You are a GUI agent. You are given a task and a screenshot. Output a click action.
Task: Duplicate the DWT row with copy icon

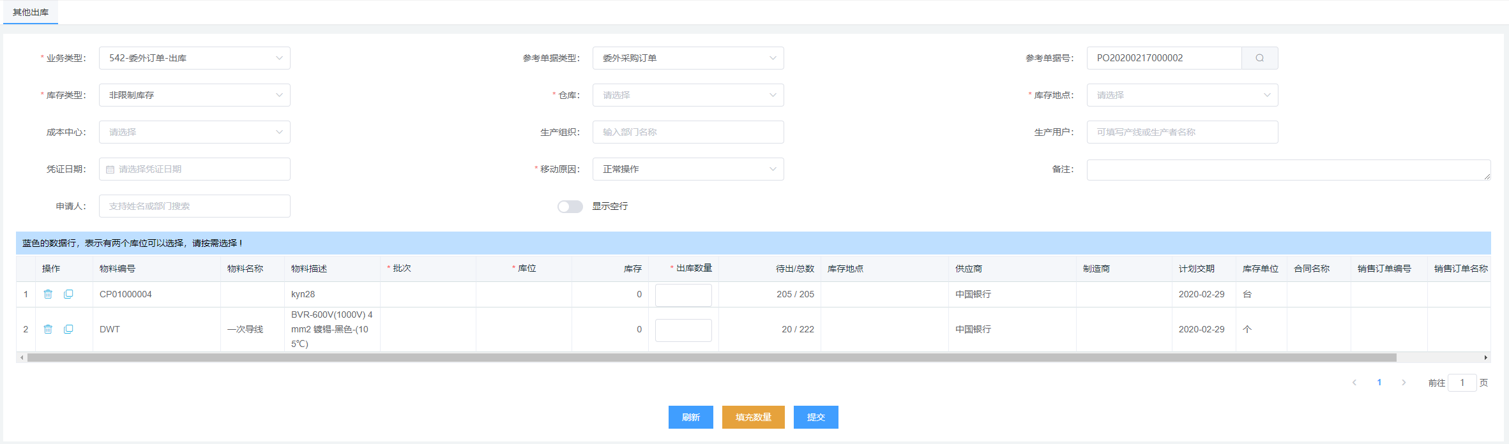click(68, 329)
